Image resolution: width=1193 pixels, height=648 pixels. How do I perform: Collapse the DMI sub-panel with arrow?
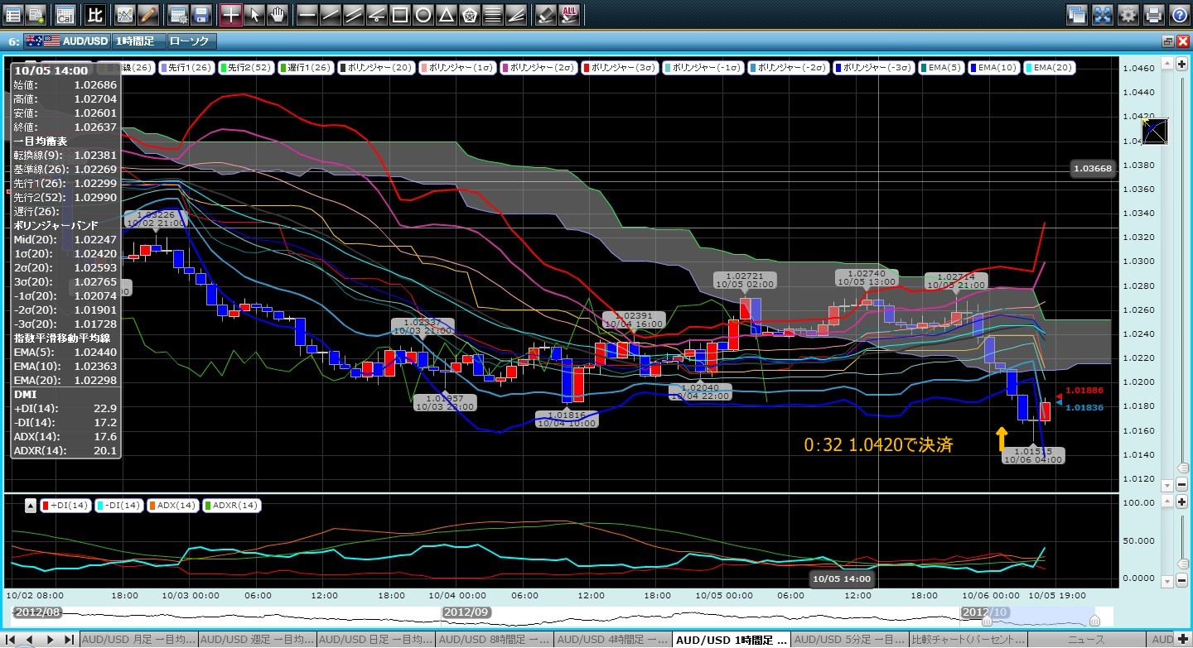point(30,506)
